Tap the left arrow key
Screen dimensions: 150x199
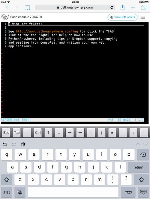(70, 133)
